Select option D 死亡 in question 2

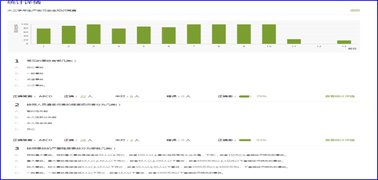[x=31, y=129]
